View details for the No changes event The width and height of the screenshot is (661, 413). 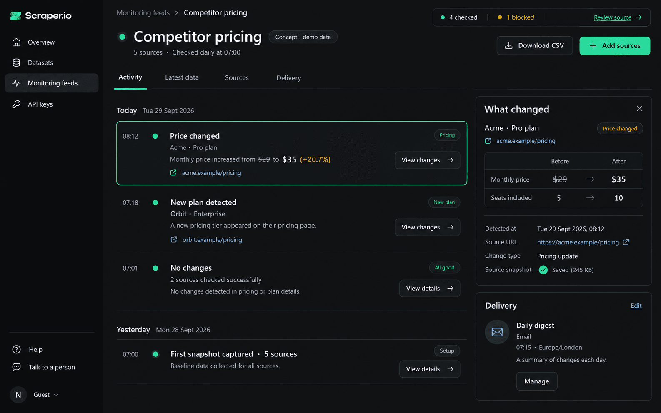[430, 289]
